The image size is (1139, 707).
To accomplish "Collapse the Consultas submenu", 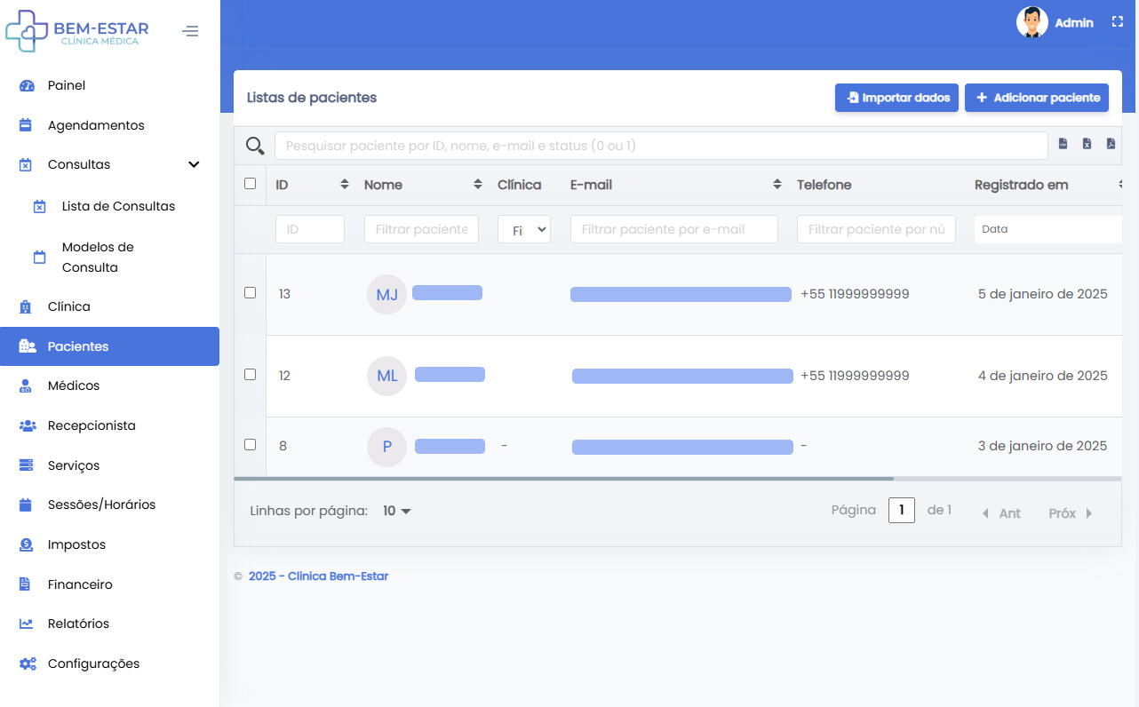I will [194, 165].
